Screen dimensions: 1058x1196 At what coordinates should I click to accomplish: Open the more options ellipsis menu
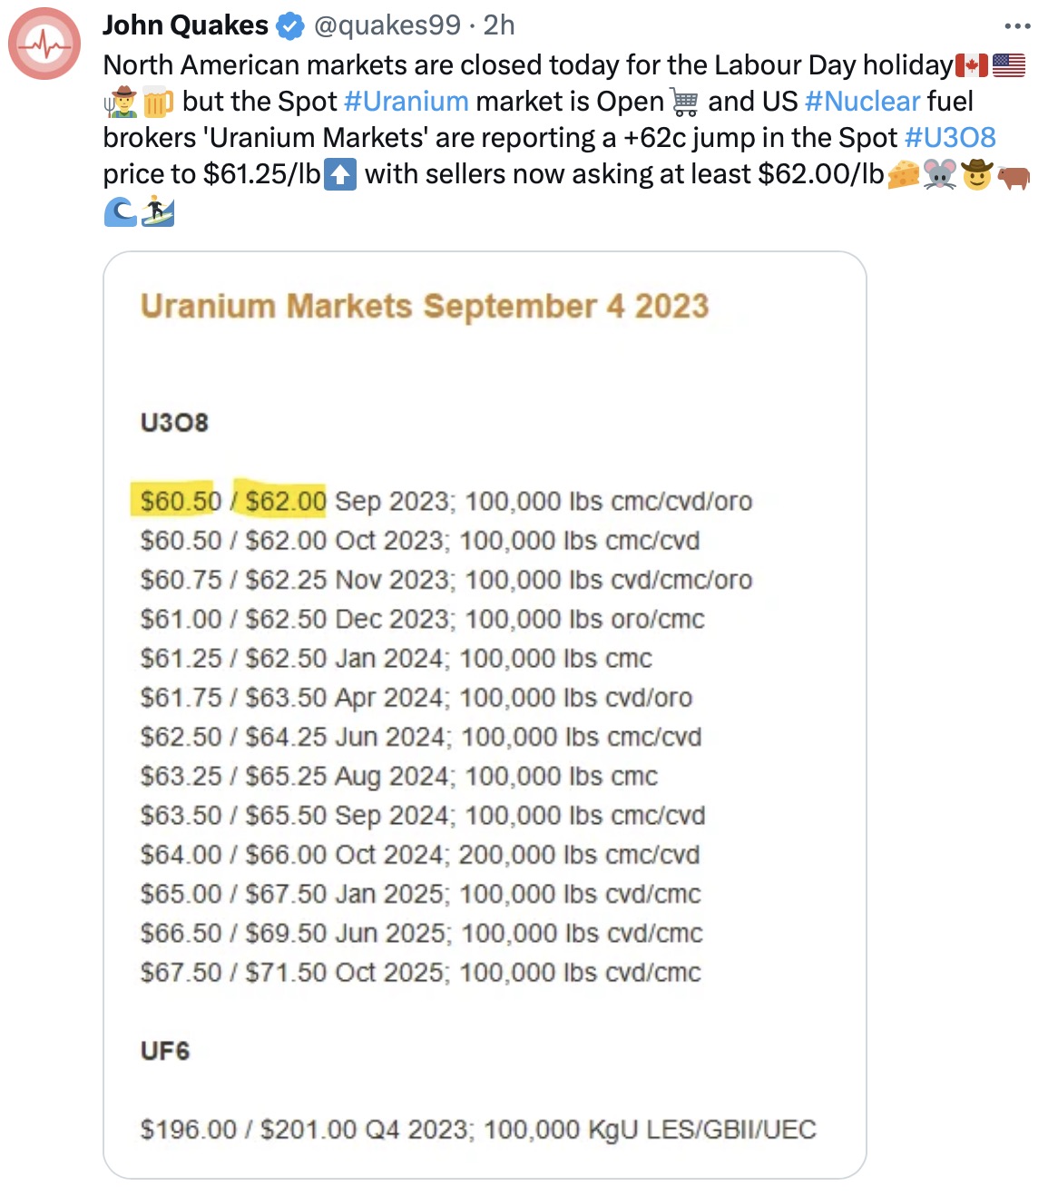click(1018, 25)
